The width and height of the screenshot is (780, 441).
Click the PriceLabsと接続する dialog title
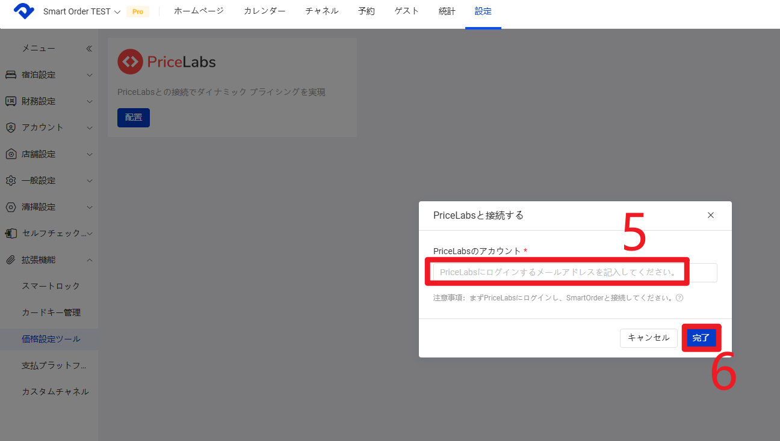click(x=478, y=215)
